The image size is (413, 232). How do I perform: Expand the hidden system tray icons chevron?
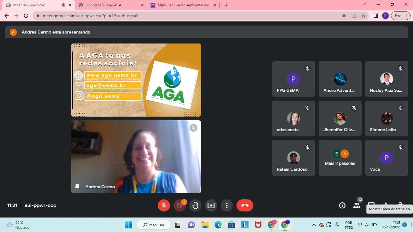314,225
